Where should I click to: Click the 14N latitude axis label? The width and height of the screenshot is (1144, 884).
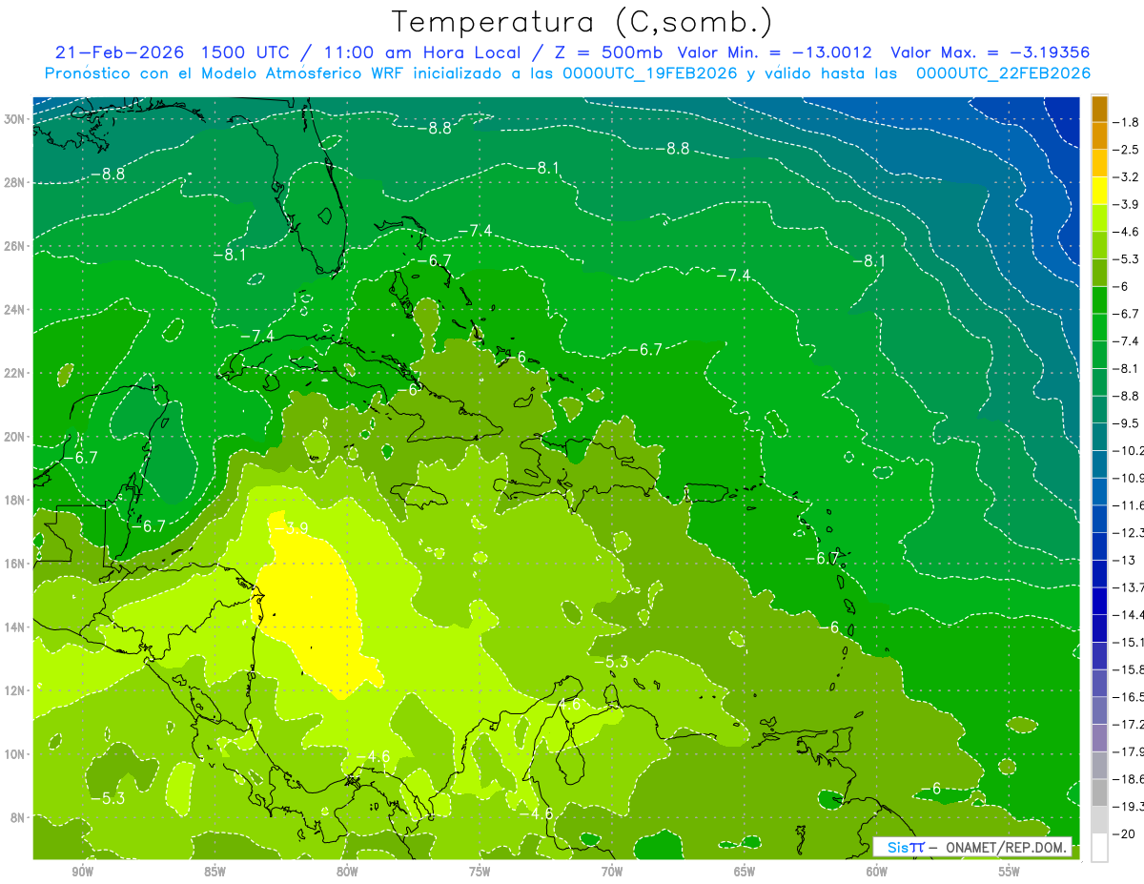pos(15,627)
